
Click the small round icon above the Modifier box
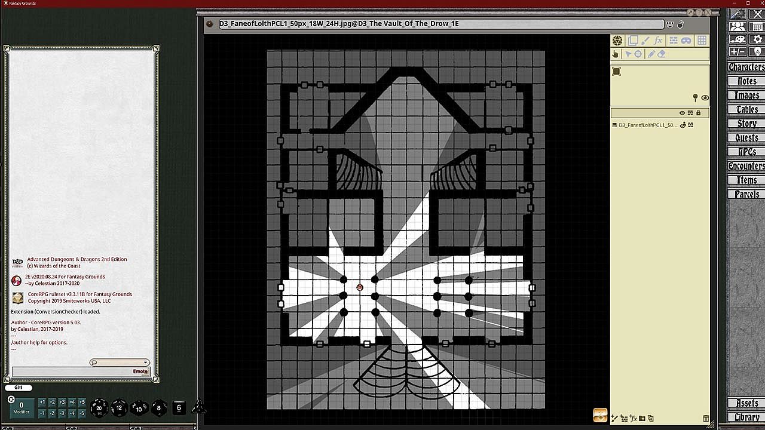pyautogui.click(x=11, y=400)
